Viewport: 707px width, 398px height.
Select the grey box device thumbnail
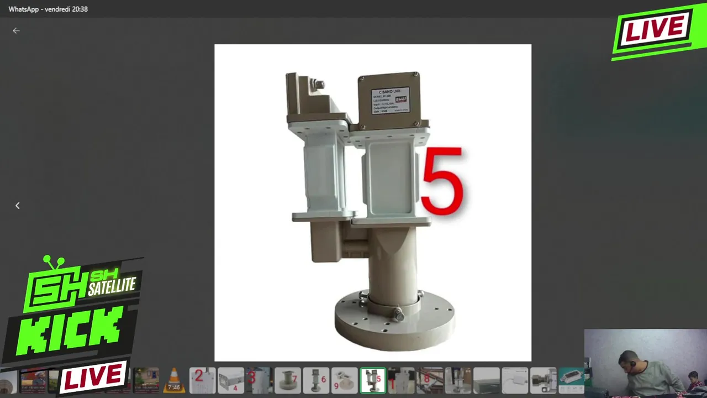[x=487, y=380]
